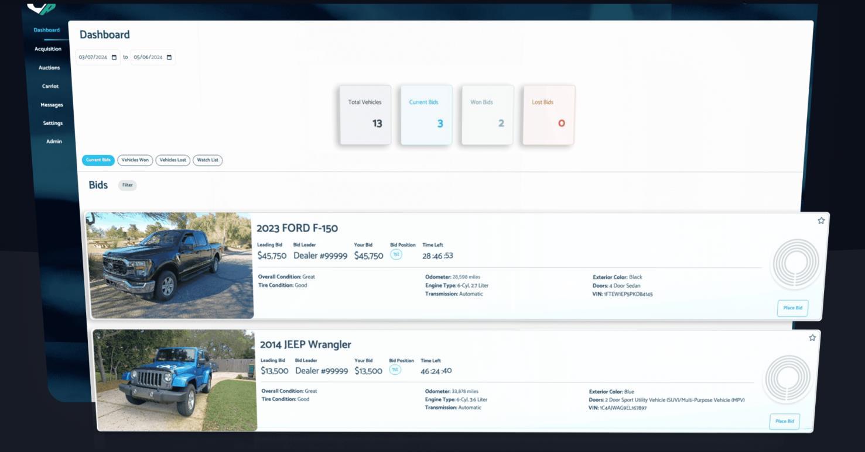Place a bid on the Jeep Wrangler

tap(785, 421)
